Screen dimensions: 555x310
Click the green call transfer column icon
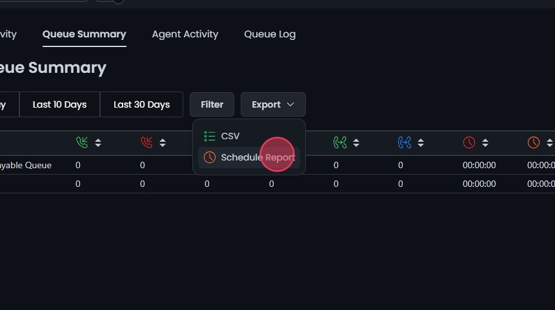pyautogui.click(x=340, y=142)
